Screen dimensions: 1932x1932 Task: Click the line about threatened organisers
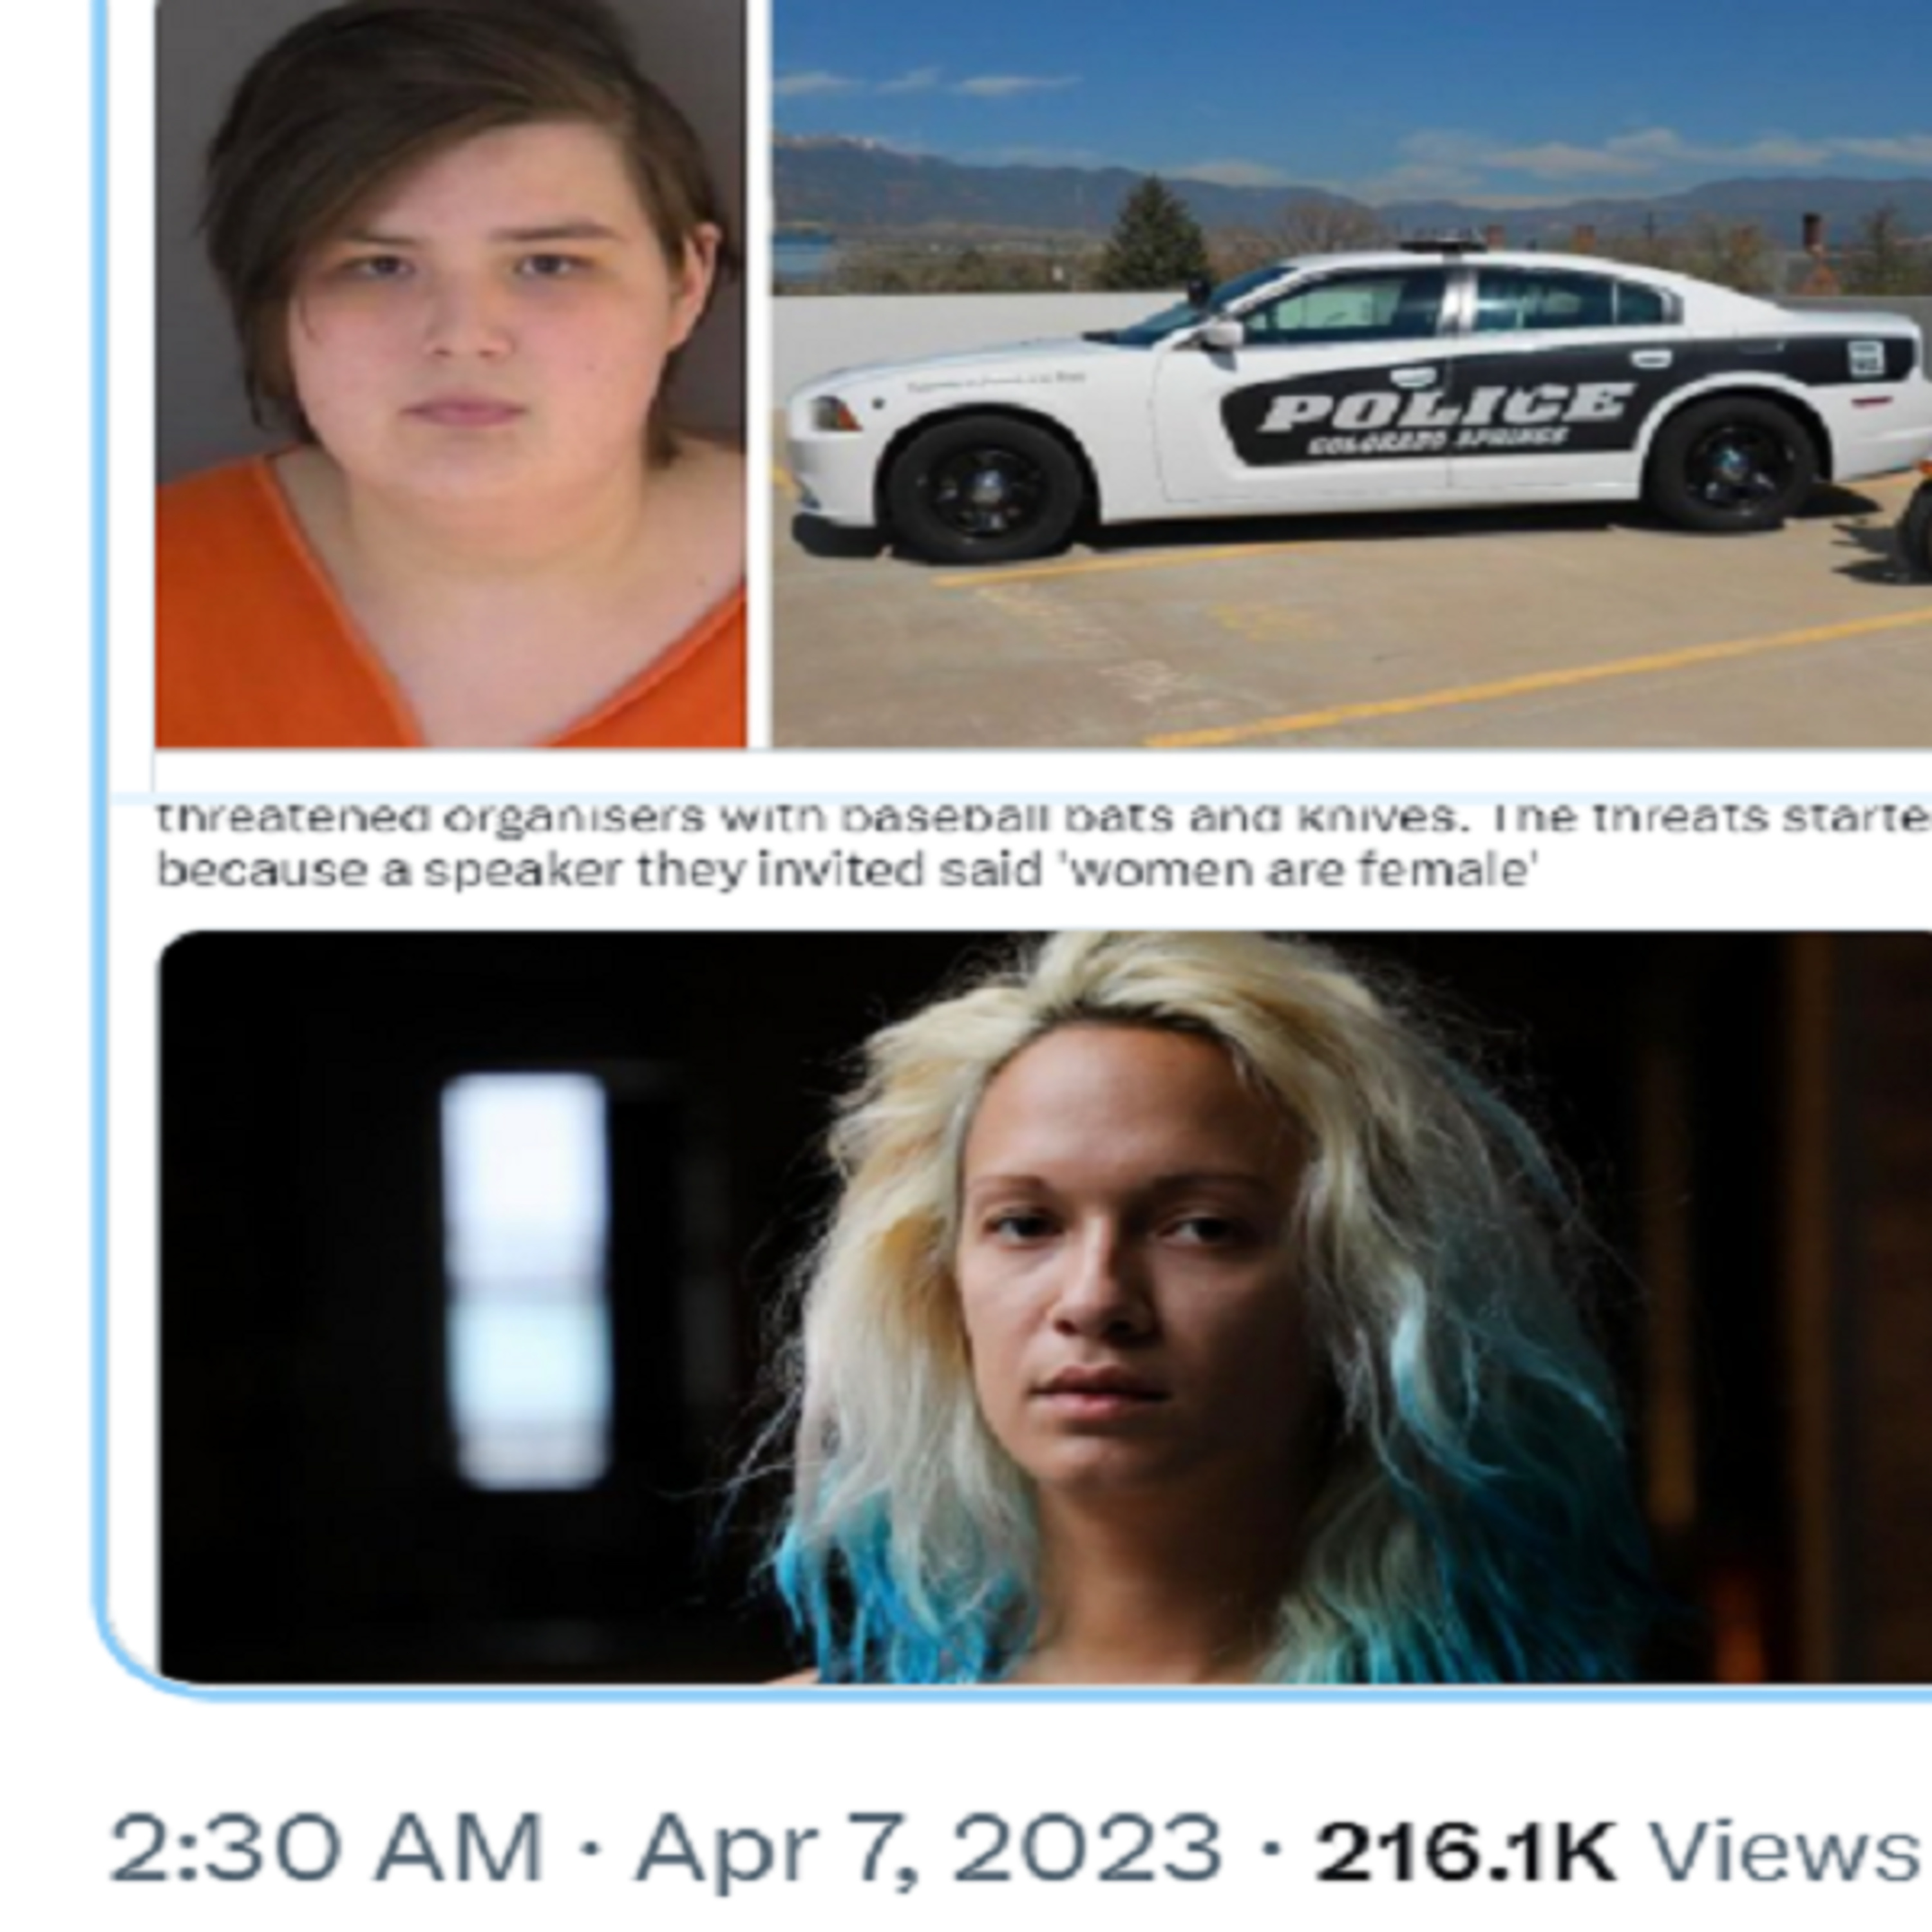coord(1044,818)
